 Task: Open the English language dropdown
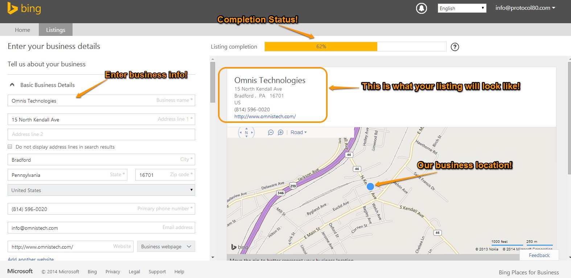[x=461, y=8]
